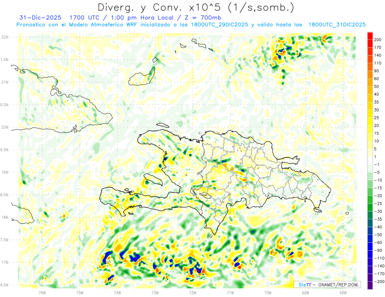
Task: Click the positive '90' color bar label
Action: tap(377, 71)
